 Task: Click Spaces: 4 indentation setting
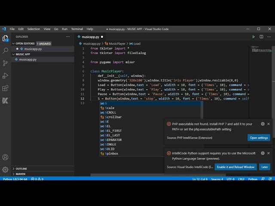[x=217, y=179]
